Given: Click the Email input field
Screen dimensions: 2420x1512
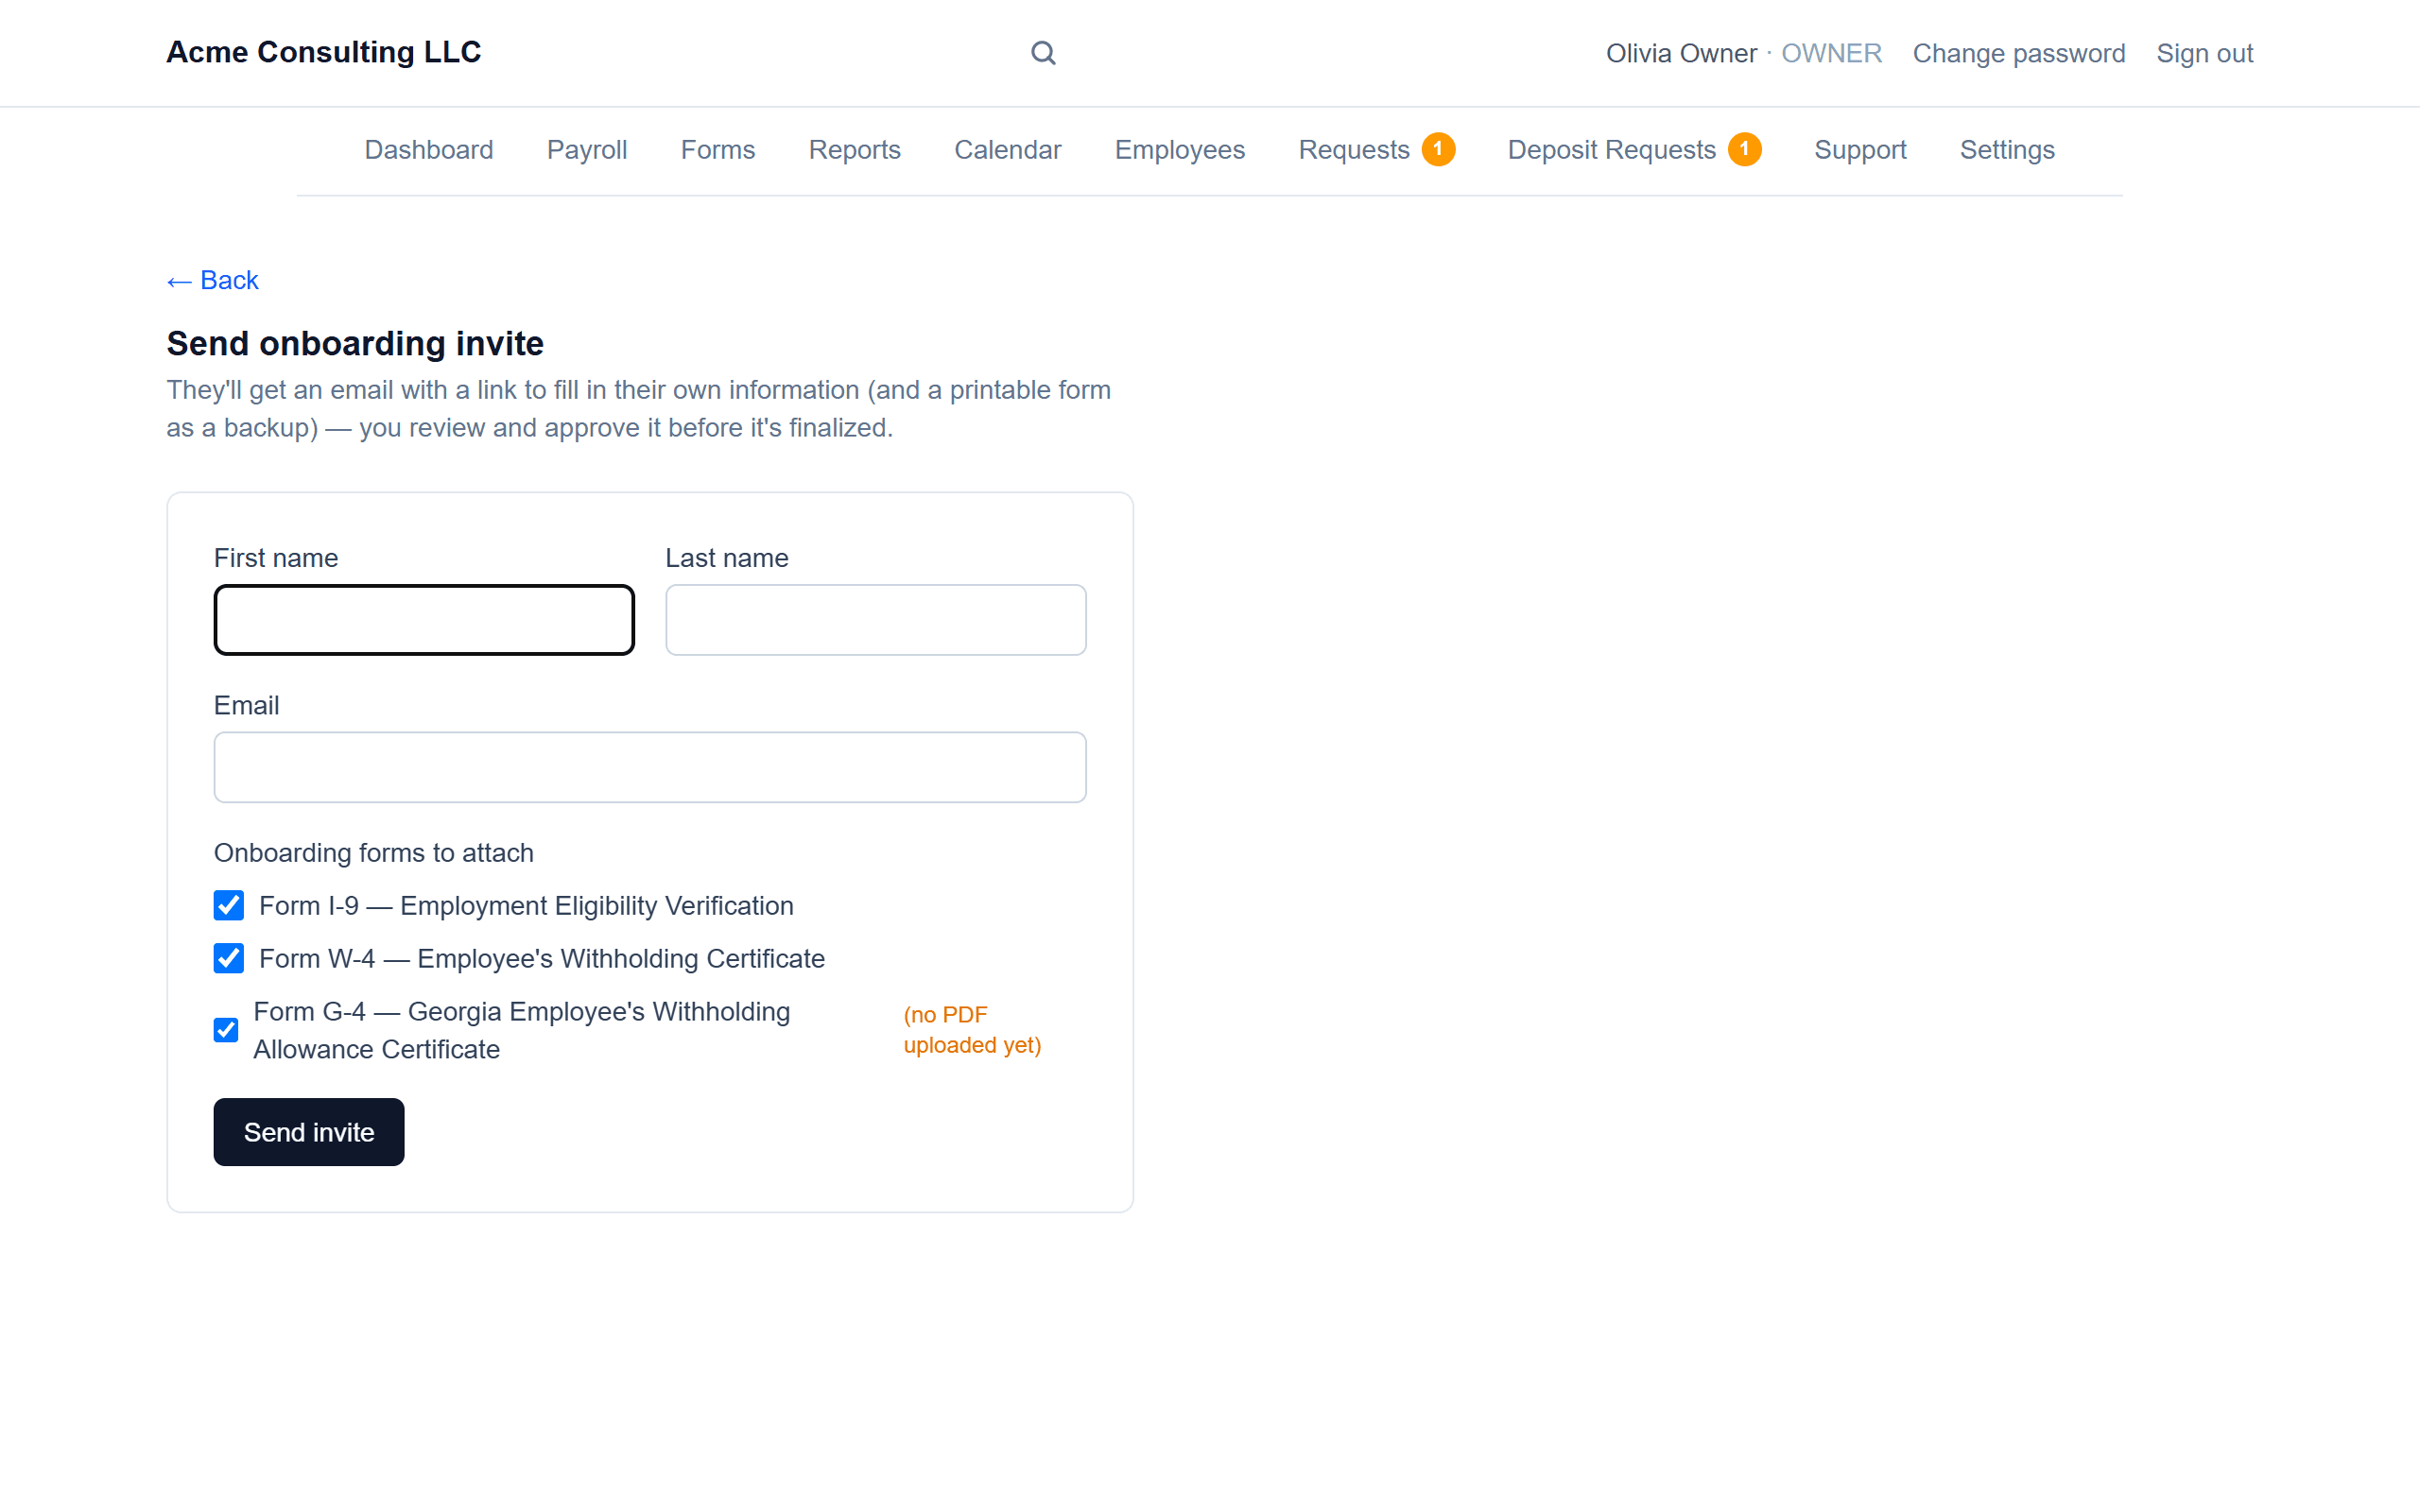Looking at the screenshot, I should pyautogui.click(x=650, y=767).
